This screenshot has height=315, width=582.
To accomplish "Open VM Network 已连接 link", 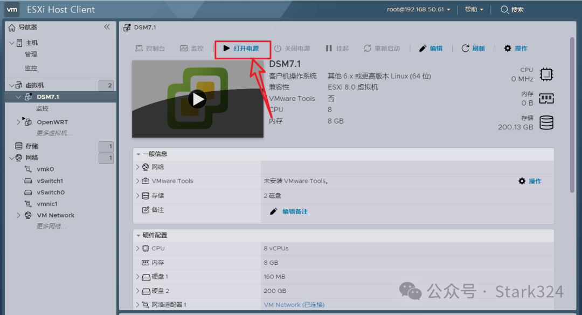I will tap(293, 304).
